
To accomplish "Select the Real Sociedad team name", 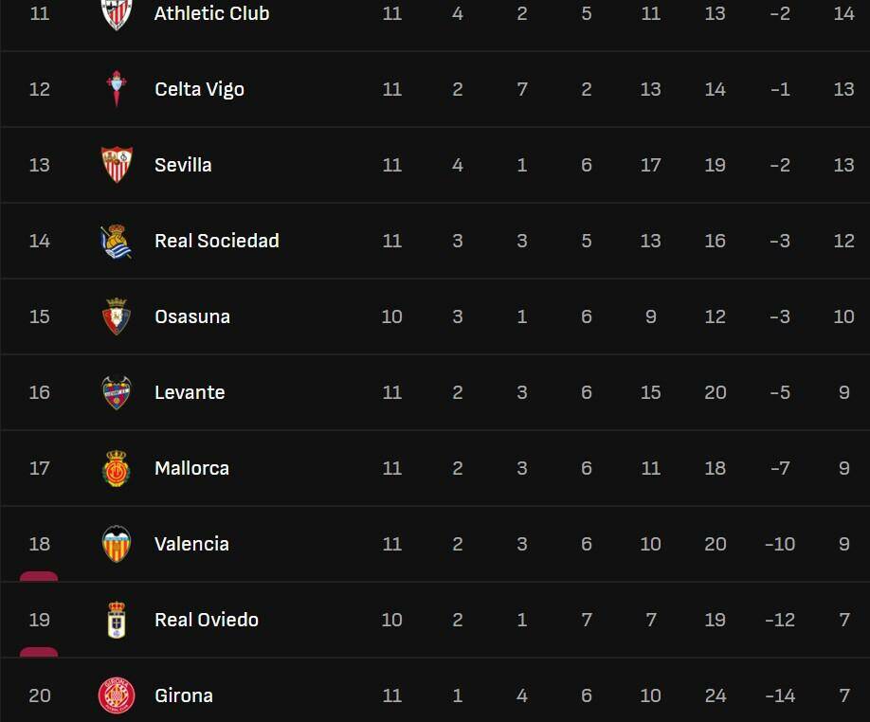I will click(217, 241).
